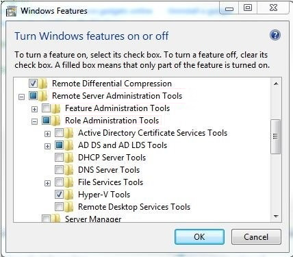Toggle Role Administration Tools checkbox

tap(46, 121)
